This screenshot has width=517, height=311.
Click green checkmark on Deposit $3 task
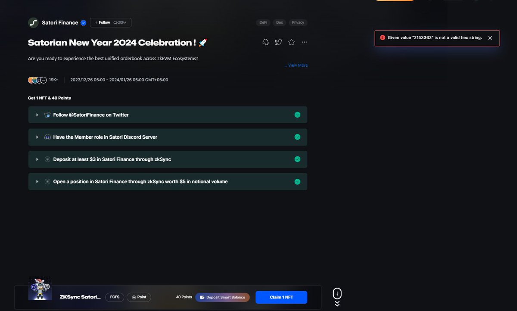tap(297, 159)
